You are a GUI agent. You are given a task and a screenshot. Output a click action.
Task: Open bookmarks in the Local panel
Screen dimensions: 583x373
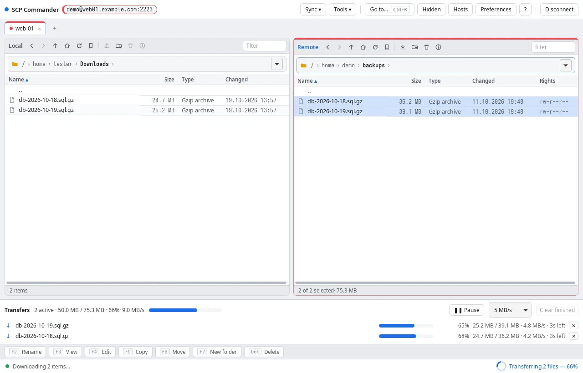[91, 45]
